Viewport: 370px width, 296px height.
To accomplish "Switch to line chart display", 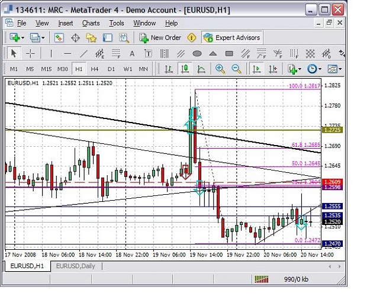I will click(201, 69).
